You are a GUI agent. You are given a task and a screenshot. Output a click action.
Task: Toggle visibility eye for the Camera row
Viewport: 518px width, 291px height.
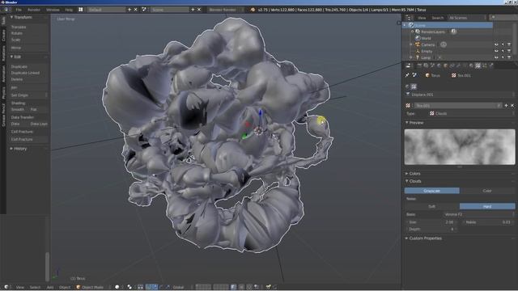[496, 44]
